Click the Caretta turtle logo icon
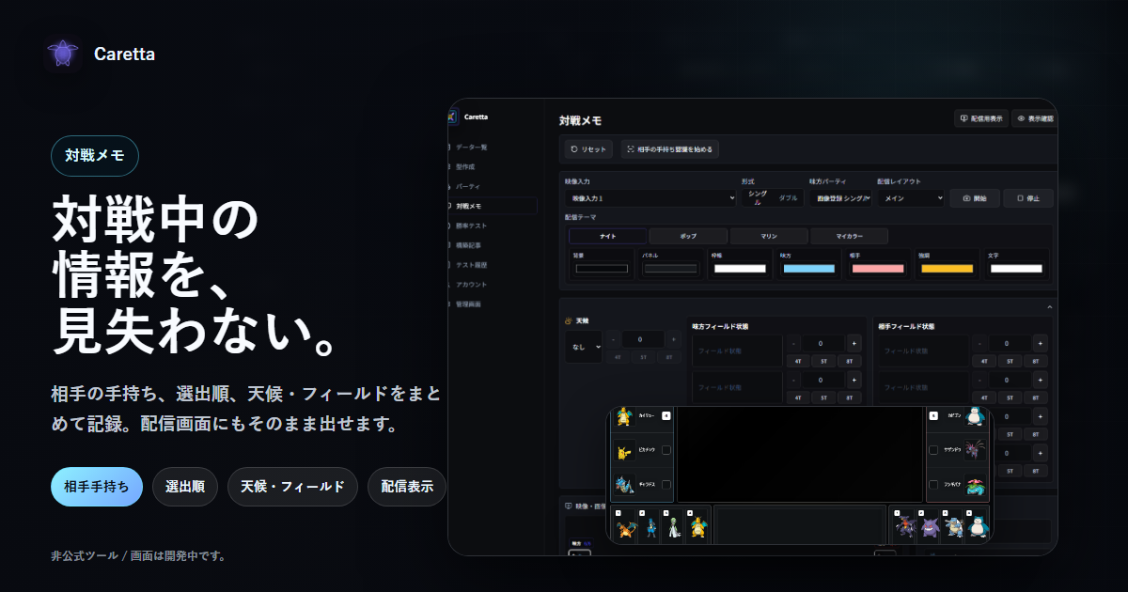This screenshot has height=592, width=1128. pyautogui.click(x=63, y=55)
